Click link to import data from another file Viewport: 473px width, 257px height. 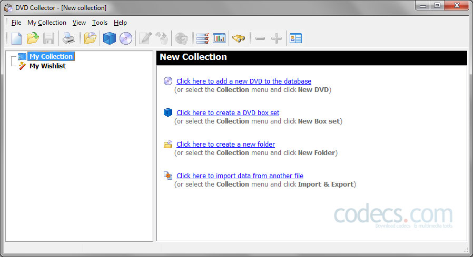click(x=240, y=176)
